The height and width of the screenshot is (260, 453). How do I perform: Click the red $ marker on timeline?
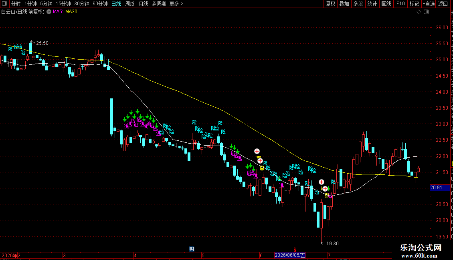click(x=295, y=249)
